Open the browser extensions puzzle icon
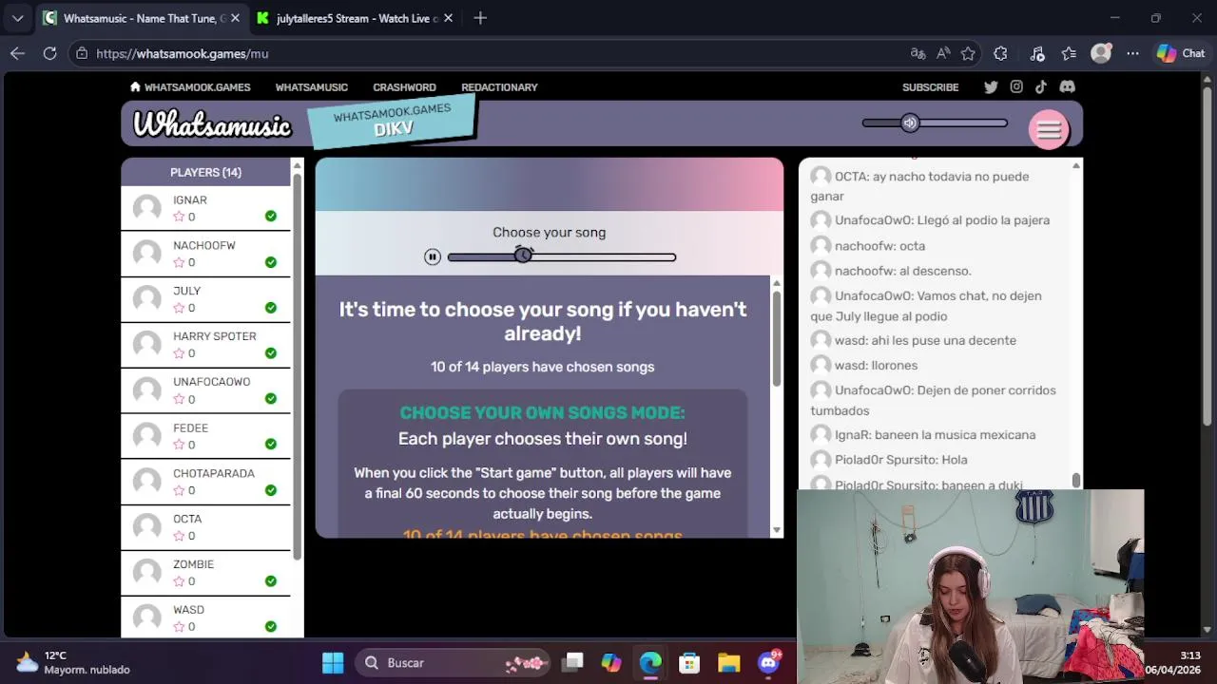Viewport: 1217px width, 684px height. tap(1000, 53)
